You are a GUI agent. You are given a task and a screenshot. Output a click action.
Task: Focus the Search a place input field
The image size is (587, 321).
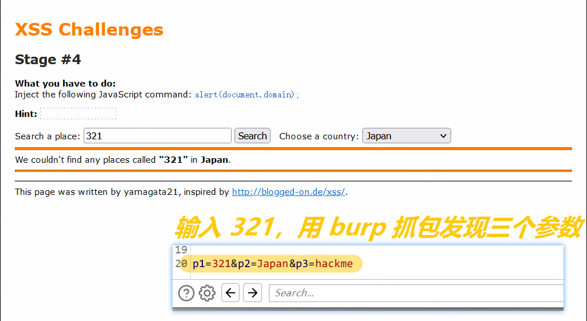tap(158, 136)
